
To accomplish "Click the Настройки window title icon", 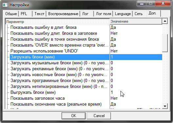I will (x=5, y=5).
